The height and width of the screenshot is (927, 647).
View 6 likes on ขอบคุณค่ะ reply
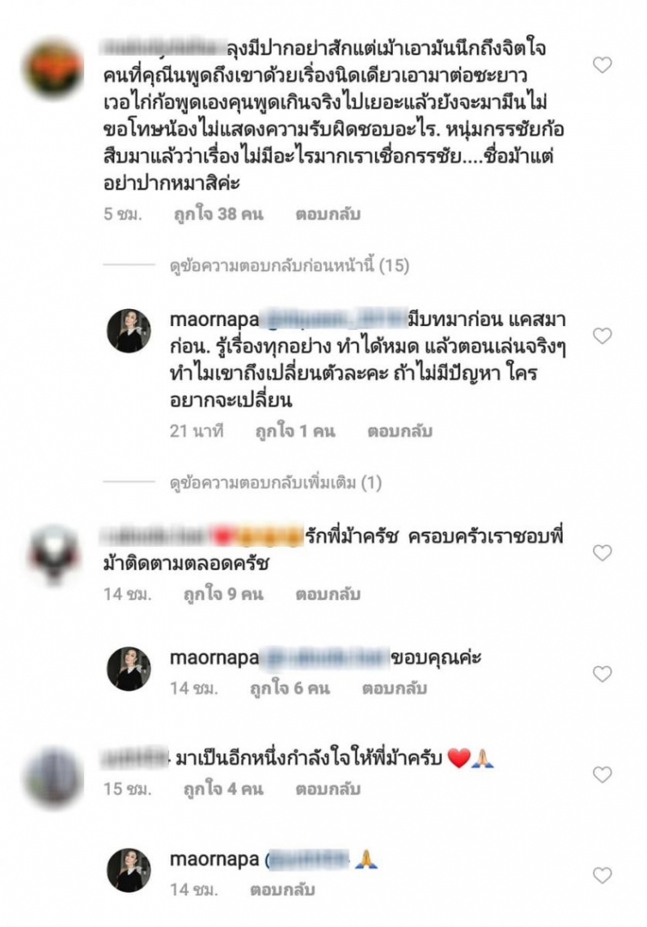pos(290,688)
